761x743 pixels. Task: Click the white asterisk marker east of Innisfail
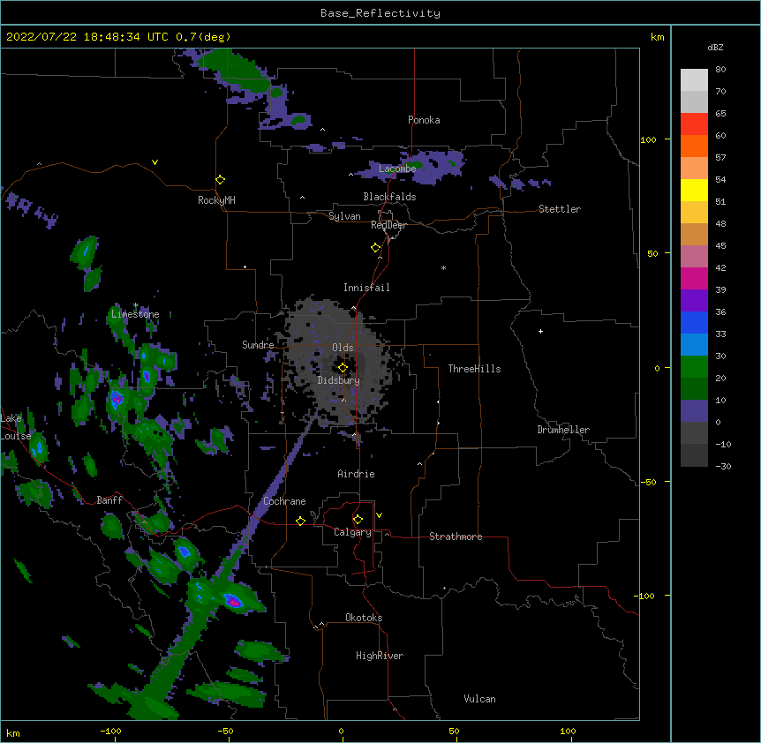[x=443, y=267]
